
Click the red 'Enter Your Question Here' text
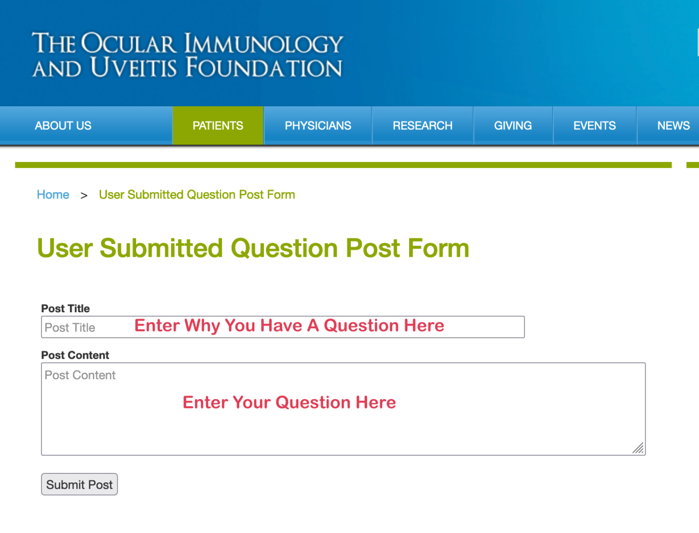[x=289, y=402]
